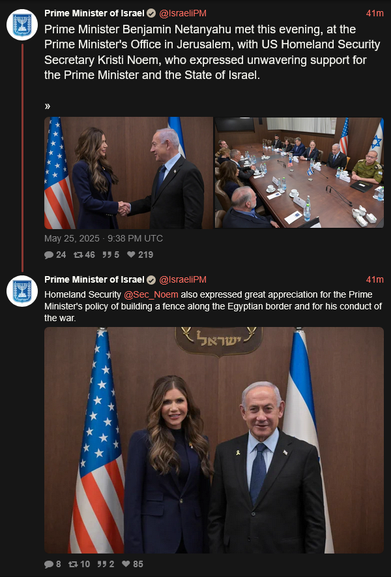Open the second tweet's profile avatar
This screenshot has height=577, width=391.
point(22,291)
